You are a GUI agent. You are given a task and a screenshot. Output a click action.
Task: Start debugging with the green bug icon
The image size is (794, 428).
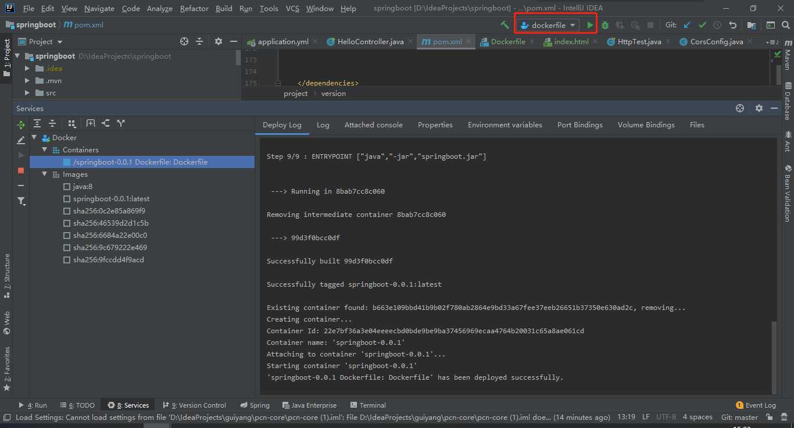tap(605, 25)
